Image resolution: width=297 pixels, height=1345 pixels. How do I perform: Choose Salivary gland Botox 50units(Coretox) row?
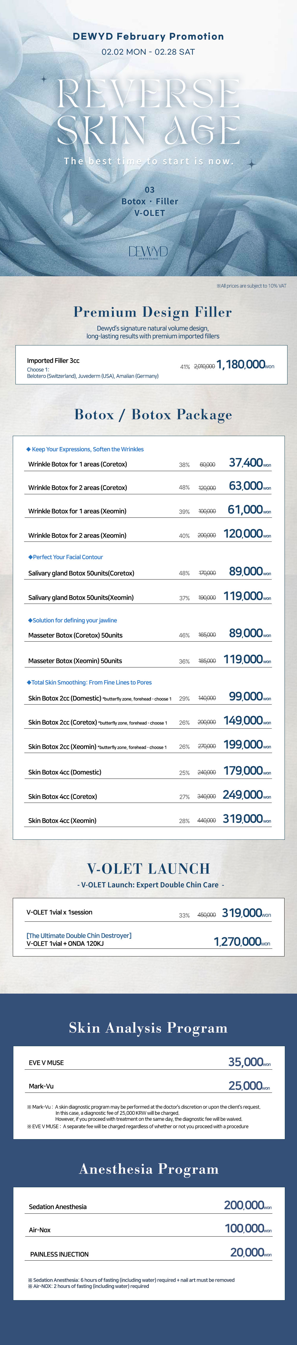coord(81,573)
